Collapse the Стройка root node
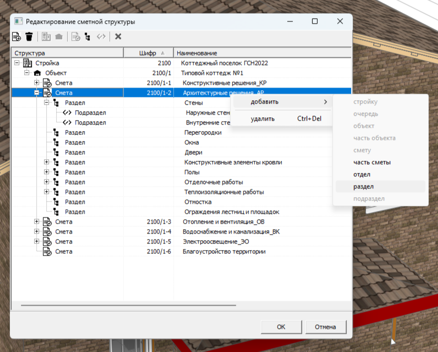The height and width of the screenshot is (352, 438). pyautogui.click(x=17, y=63)
